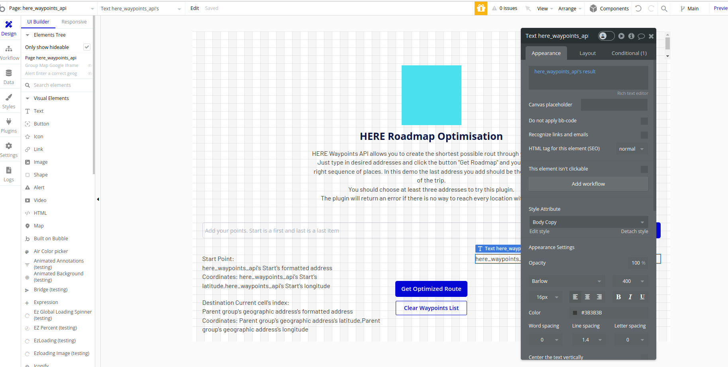Switch to the UI Builder tab

pos(38,22)
